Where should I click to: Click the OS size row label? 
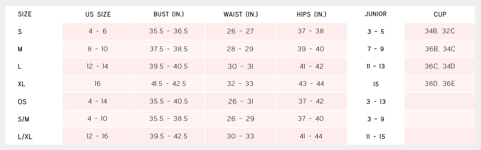coord(22,102)
